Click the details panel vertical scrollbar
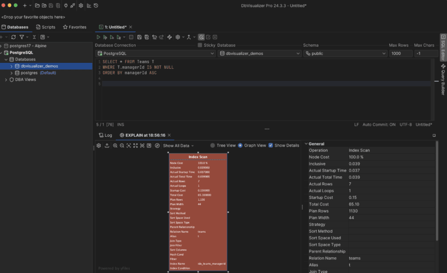Viewport: 447px width, 273px height. pyautogui.click(x=437, y=191)
